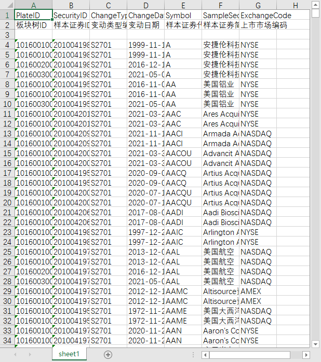Click symbol AAIC in row 23

183,232
